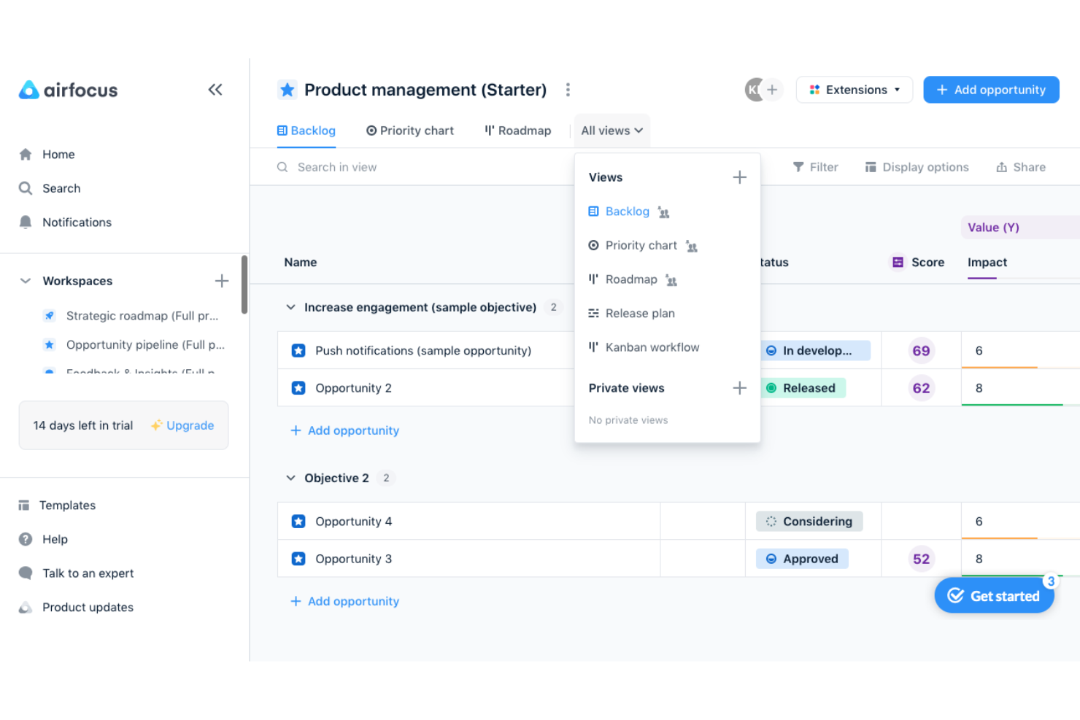The image size is (1080, 720).
Task: Open the Opportunity 3 row
Action: click(x=353, y=559)
